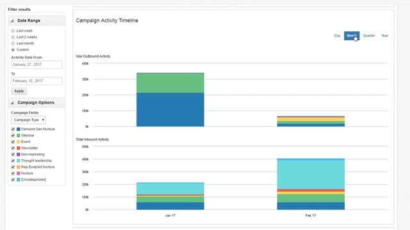This screenshot has width=410, height=230.
Task: Click the blue Demand Gen Nurture swatch
Action: tap(19, 129)
